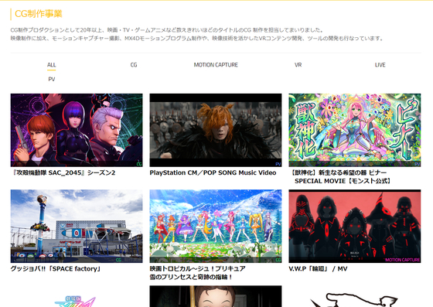Viewport: 433px width, 307px height.
Task: Click the CG tag on SAC_2045 thumbnail
Action: pyautogui.click(x=139, y=164)
